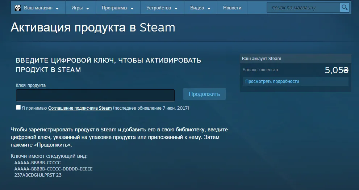Expand the Программы dropdown arrow

(x=132, y=8)
